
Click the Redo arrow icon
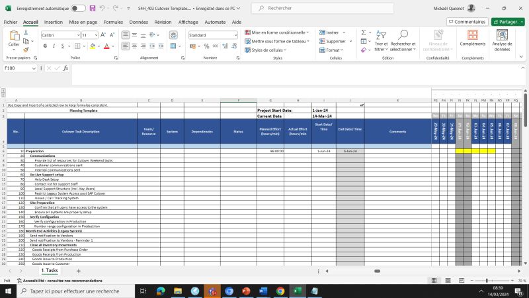(x=115, y=8)
